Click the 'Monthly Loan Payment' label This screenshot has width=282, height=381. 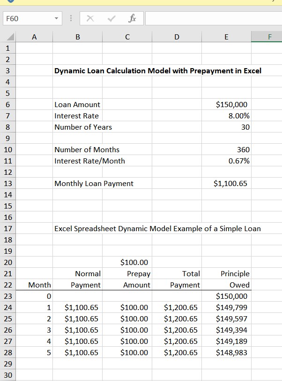click(94, 184)
